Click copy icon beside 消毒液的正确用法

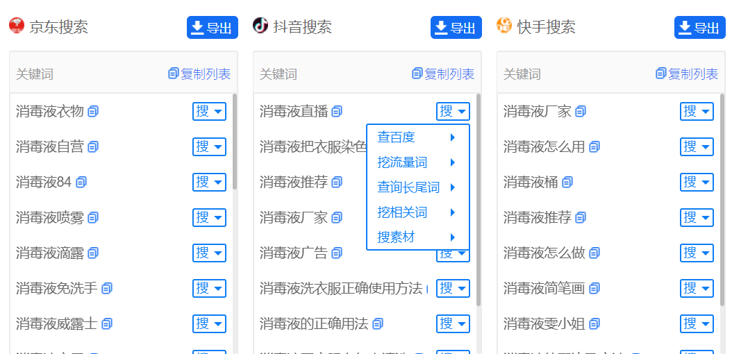click(378, 323)
